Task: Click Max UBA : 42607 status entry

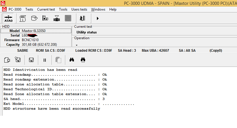Action: point(155,51)
